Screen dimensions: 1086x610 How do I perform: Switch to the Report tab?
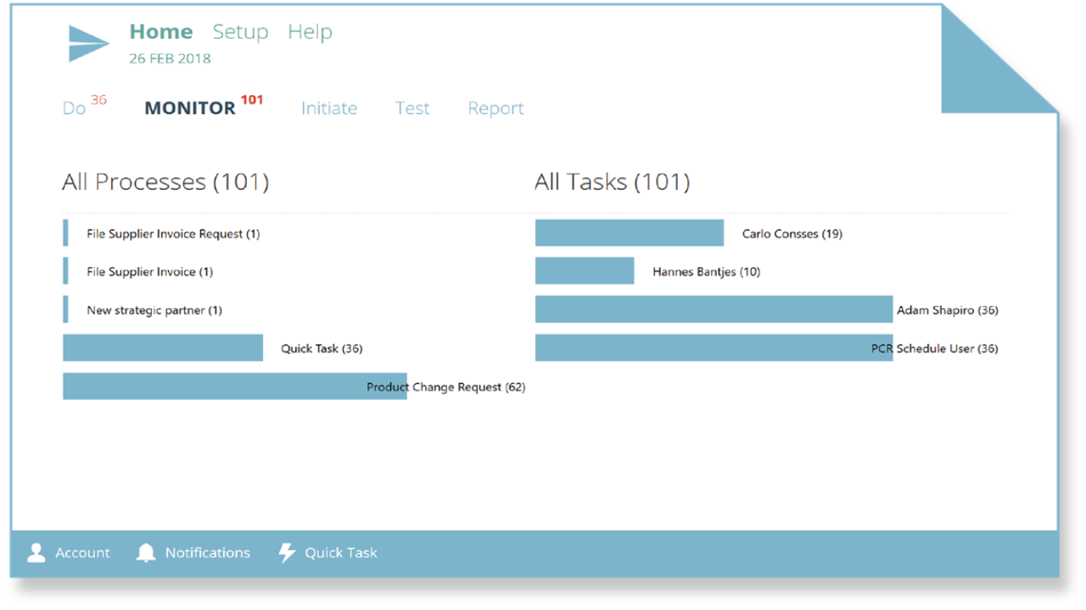[496, 108]
